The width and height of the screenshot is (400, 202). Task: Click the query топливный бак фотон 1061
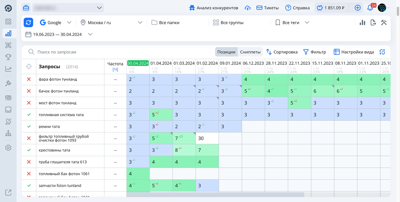click(64, 174)
